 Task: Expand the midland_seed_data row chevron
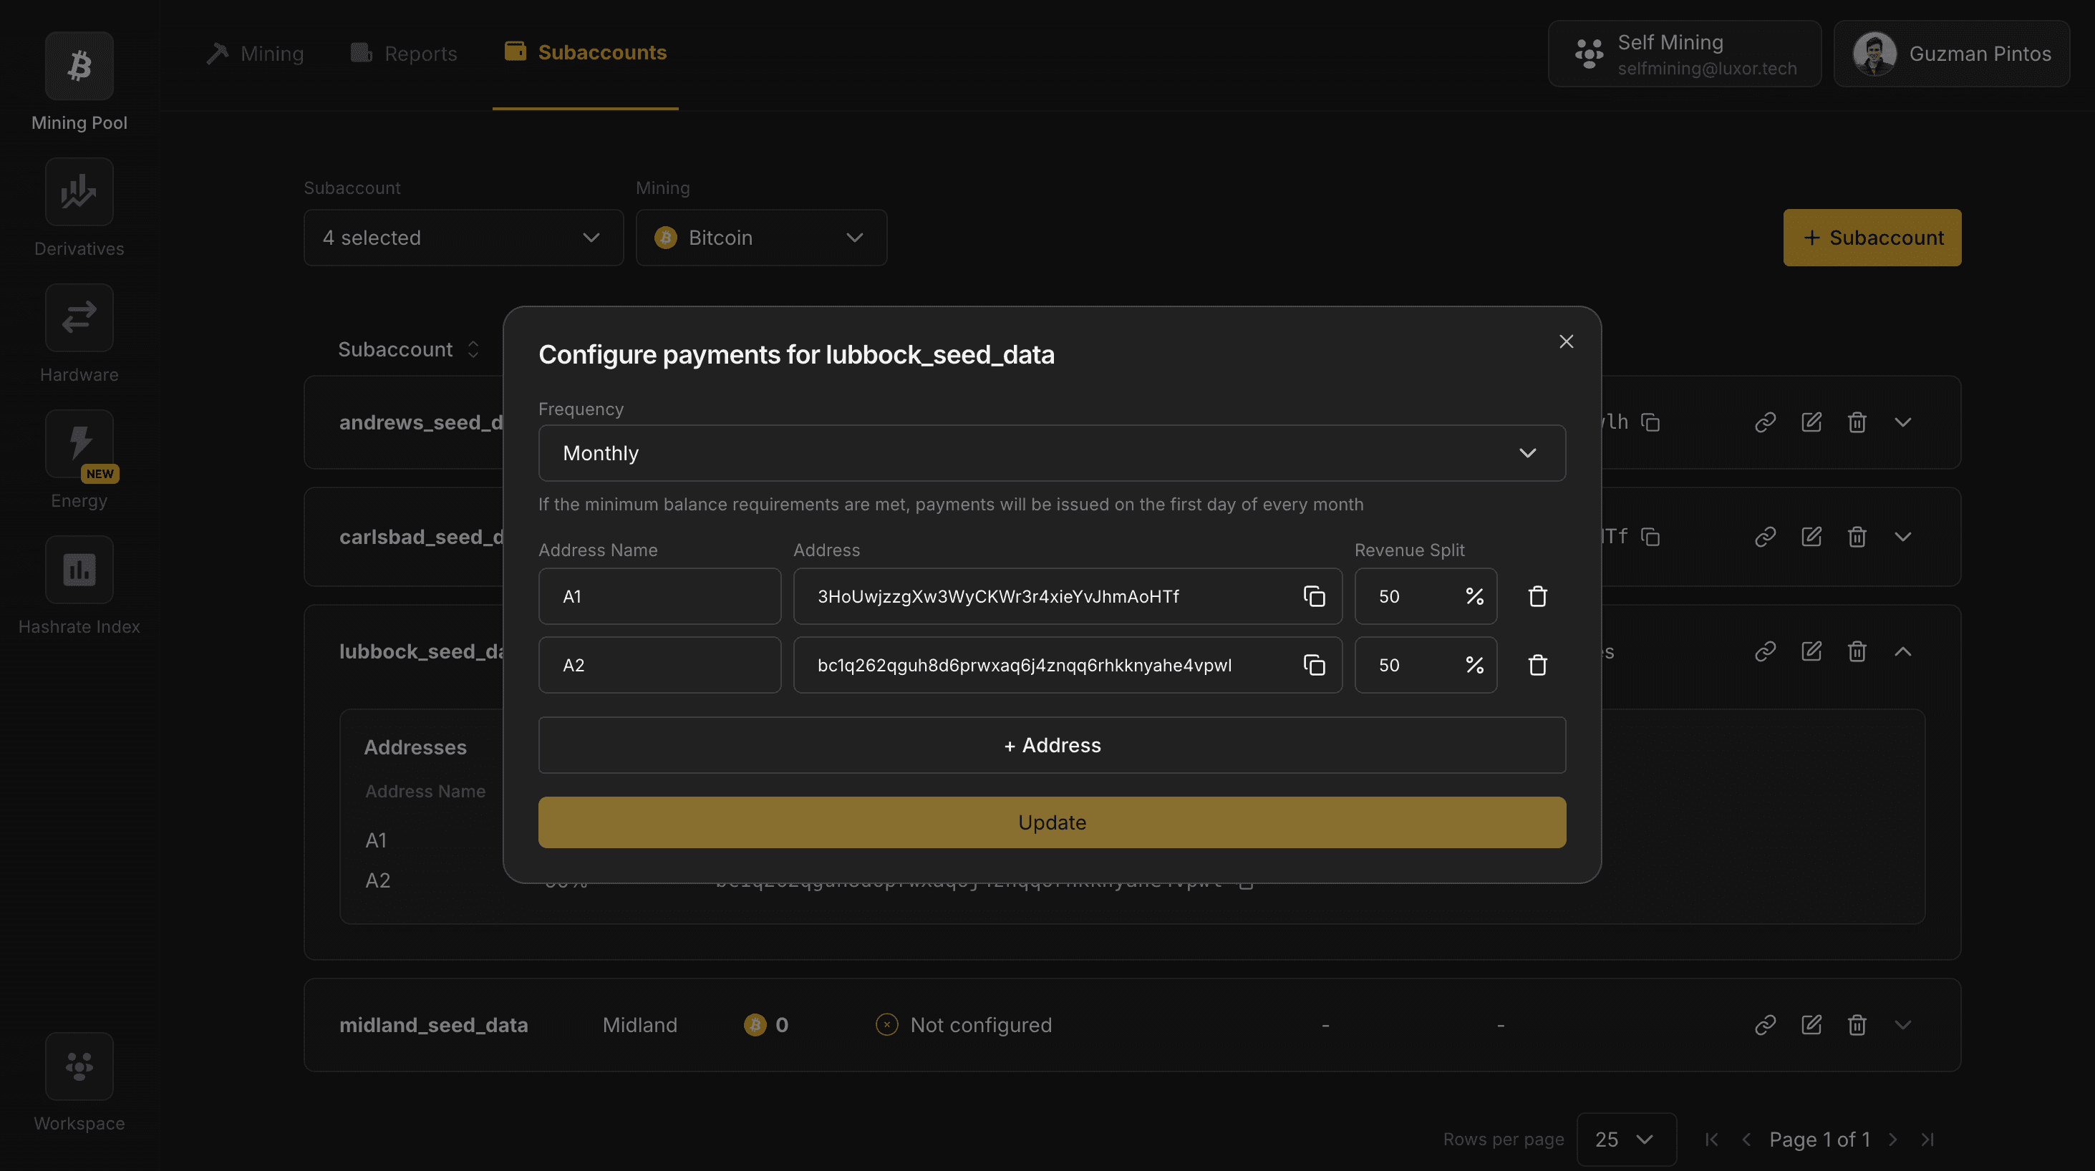(x=1903, y=1025)
